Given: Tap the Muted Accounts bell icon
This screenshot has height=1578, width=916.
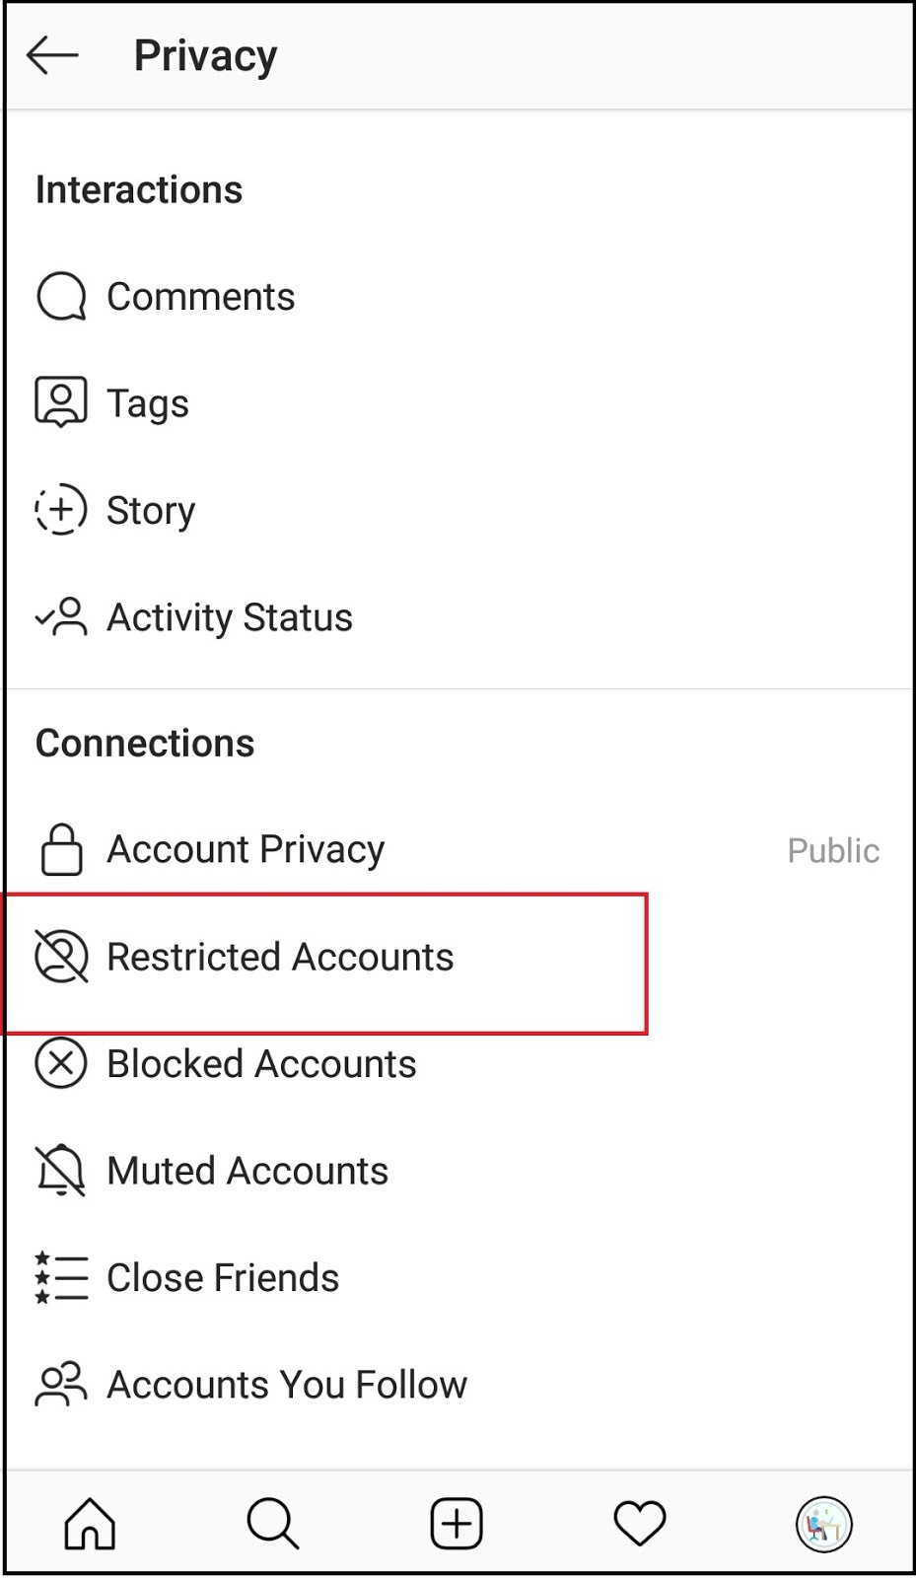Looking at the screenshot, I should (60, 1170).
